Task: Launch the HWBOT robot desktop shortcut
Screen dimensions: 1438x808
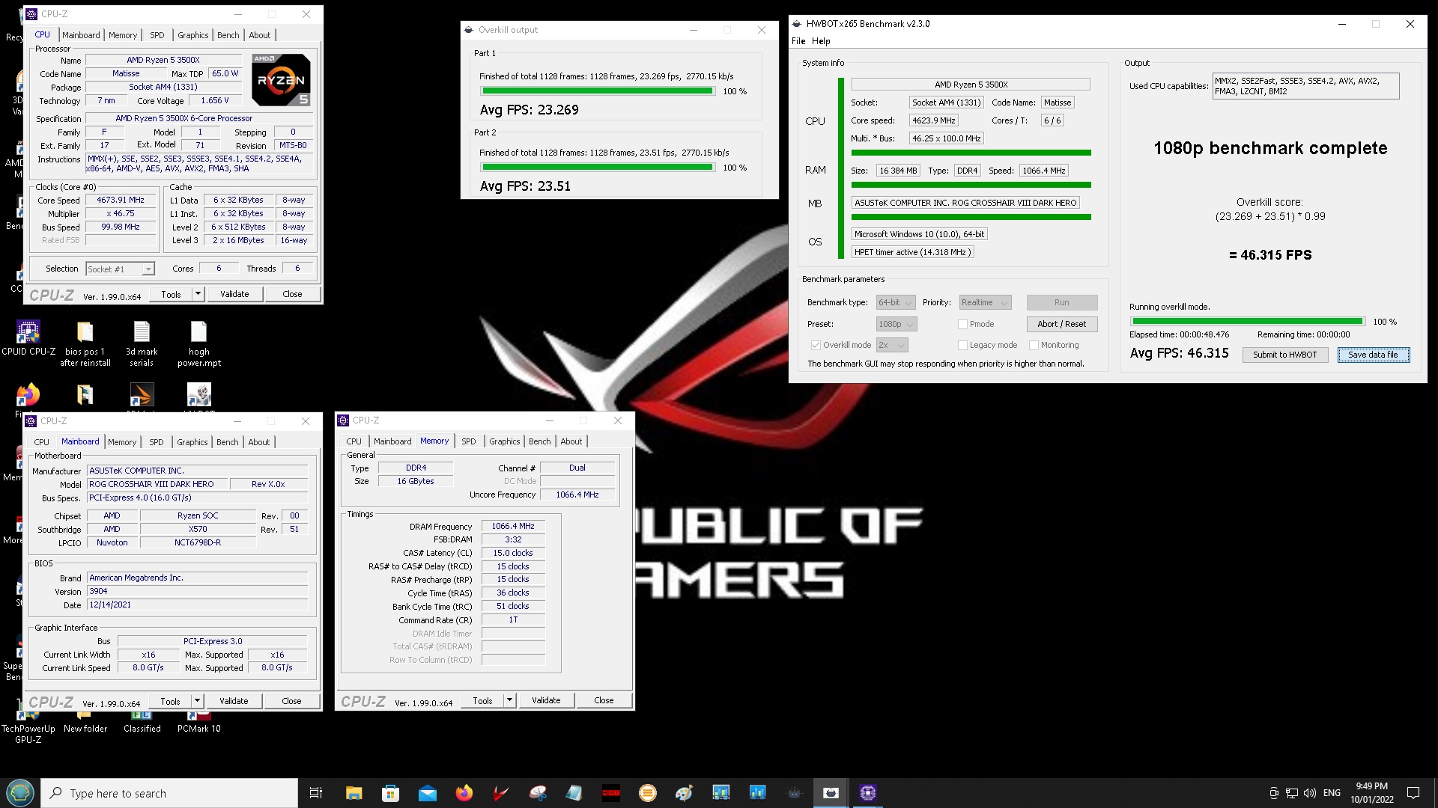Action: click(198, 395)
